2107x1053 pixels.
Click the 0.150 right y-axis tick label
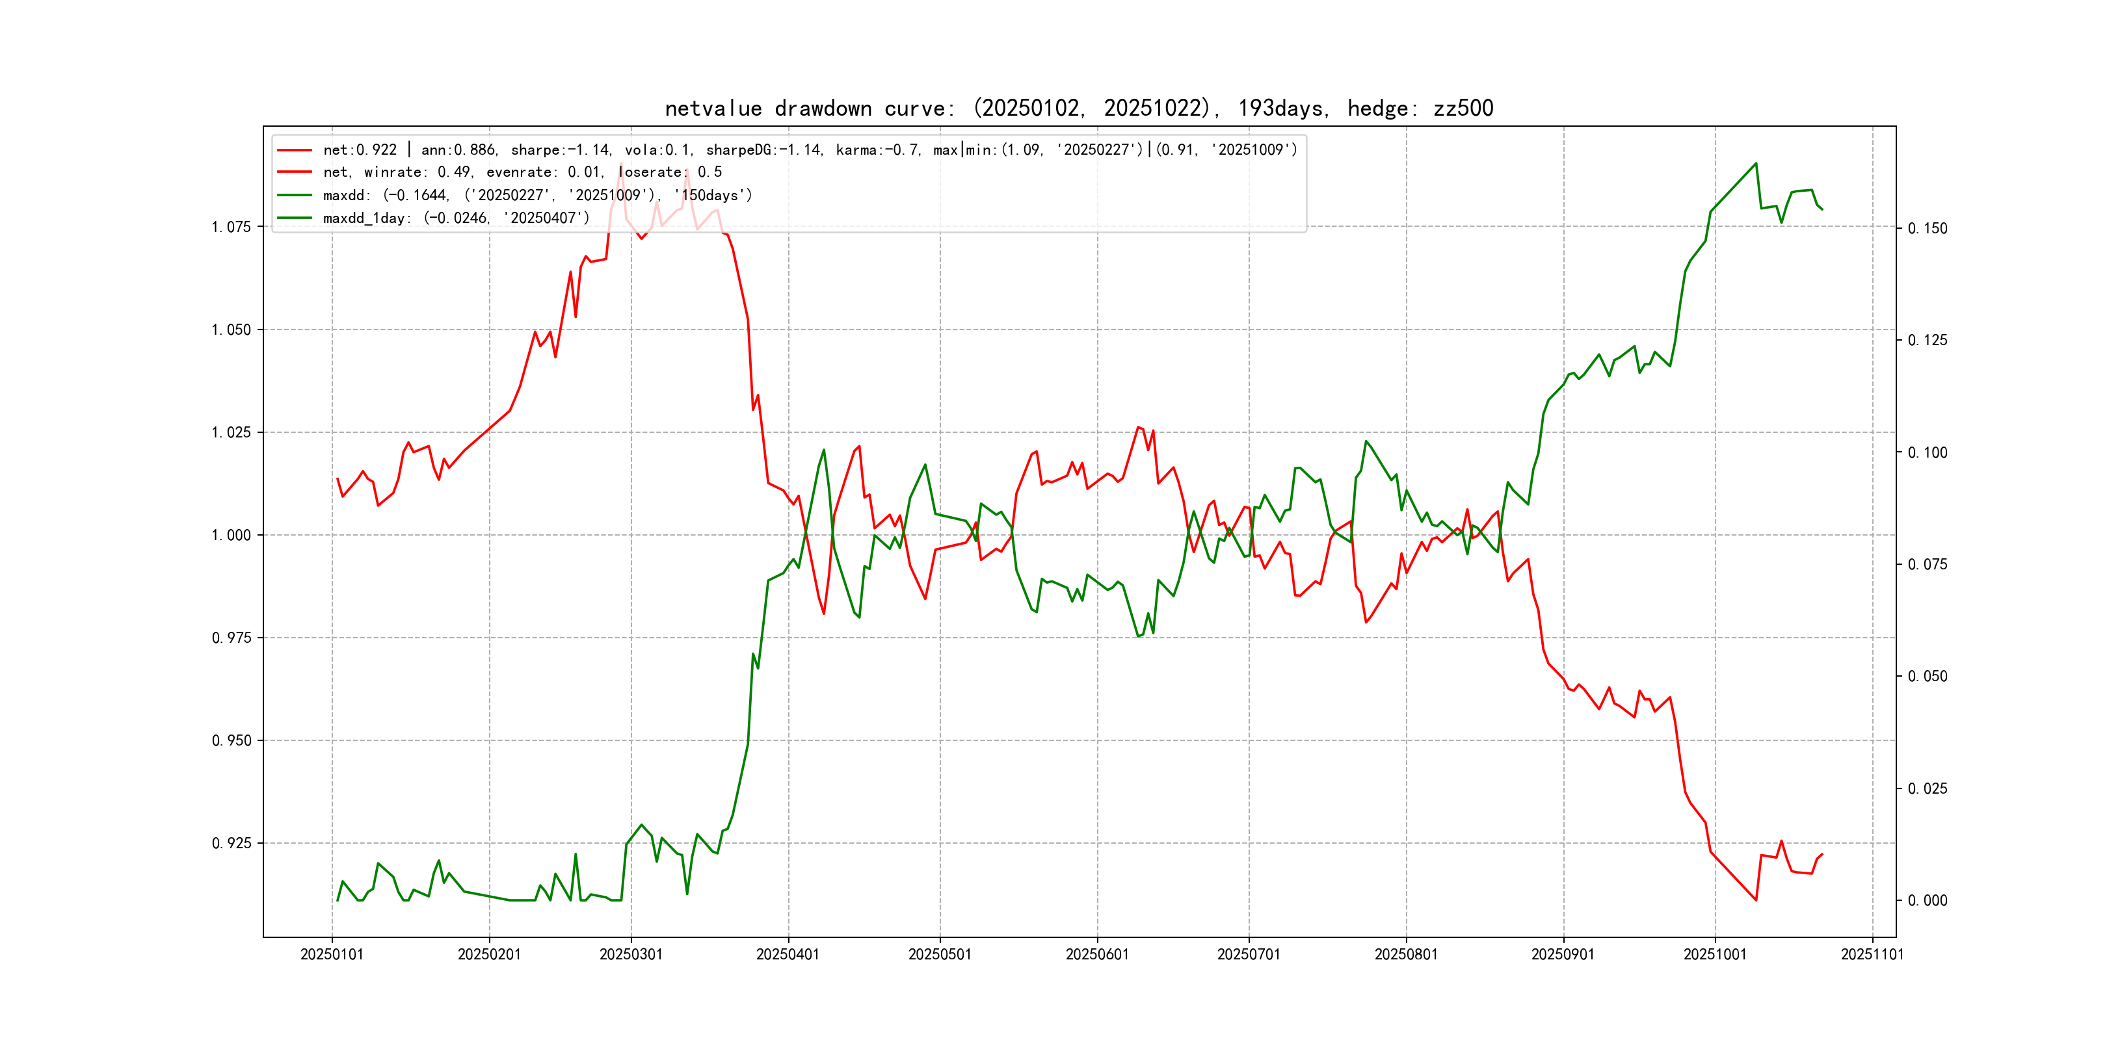point(1927,229)
